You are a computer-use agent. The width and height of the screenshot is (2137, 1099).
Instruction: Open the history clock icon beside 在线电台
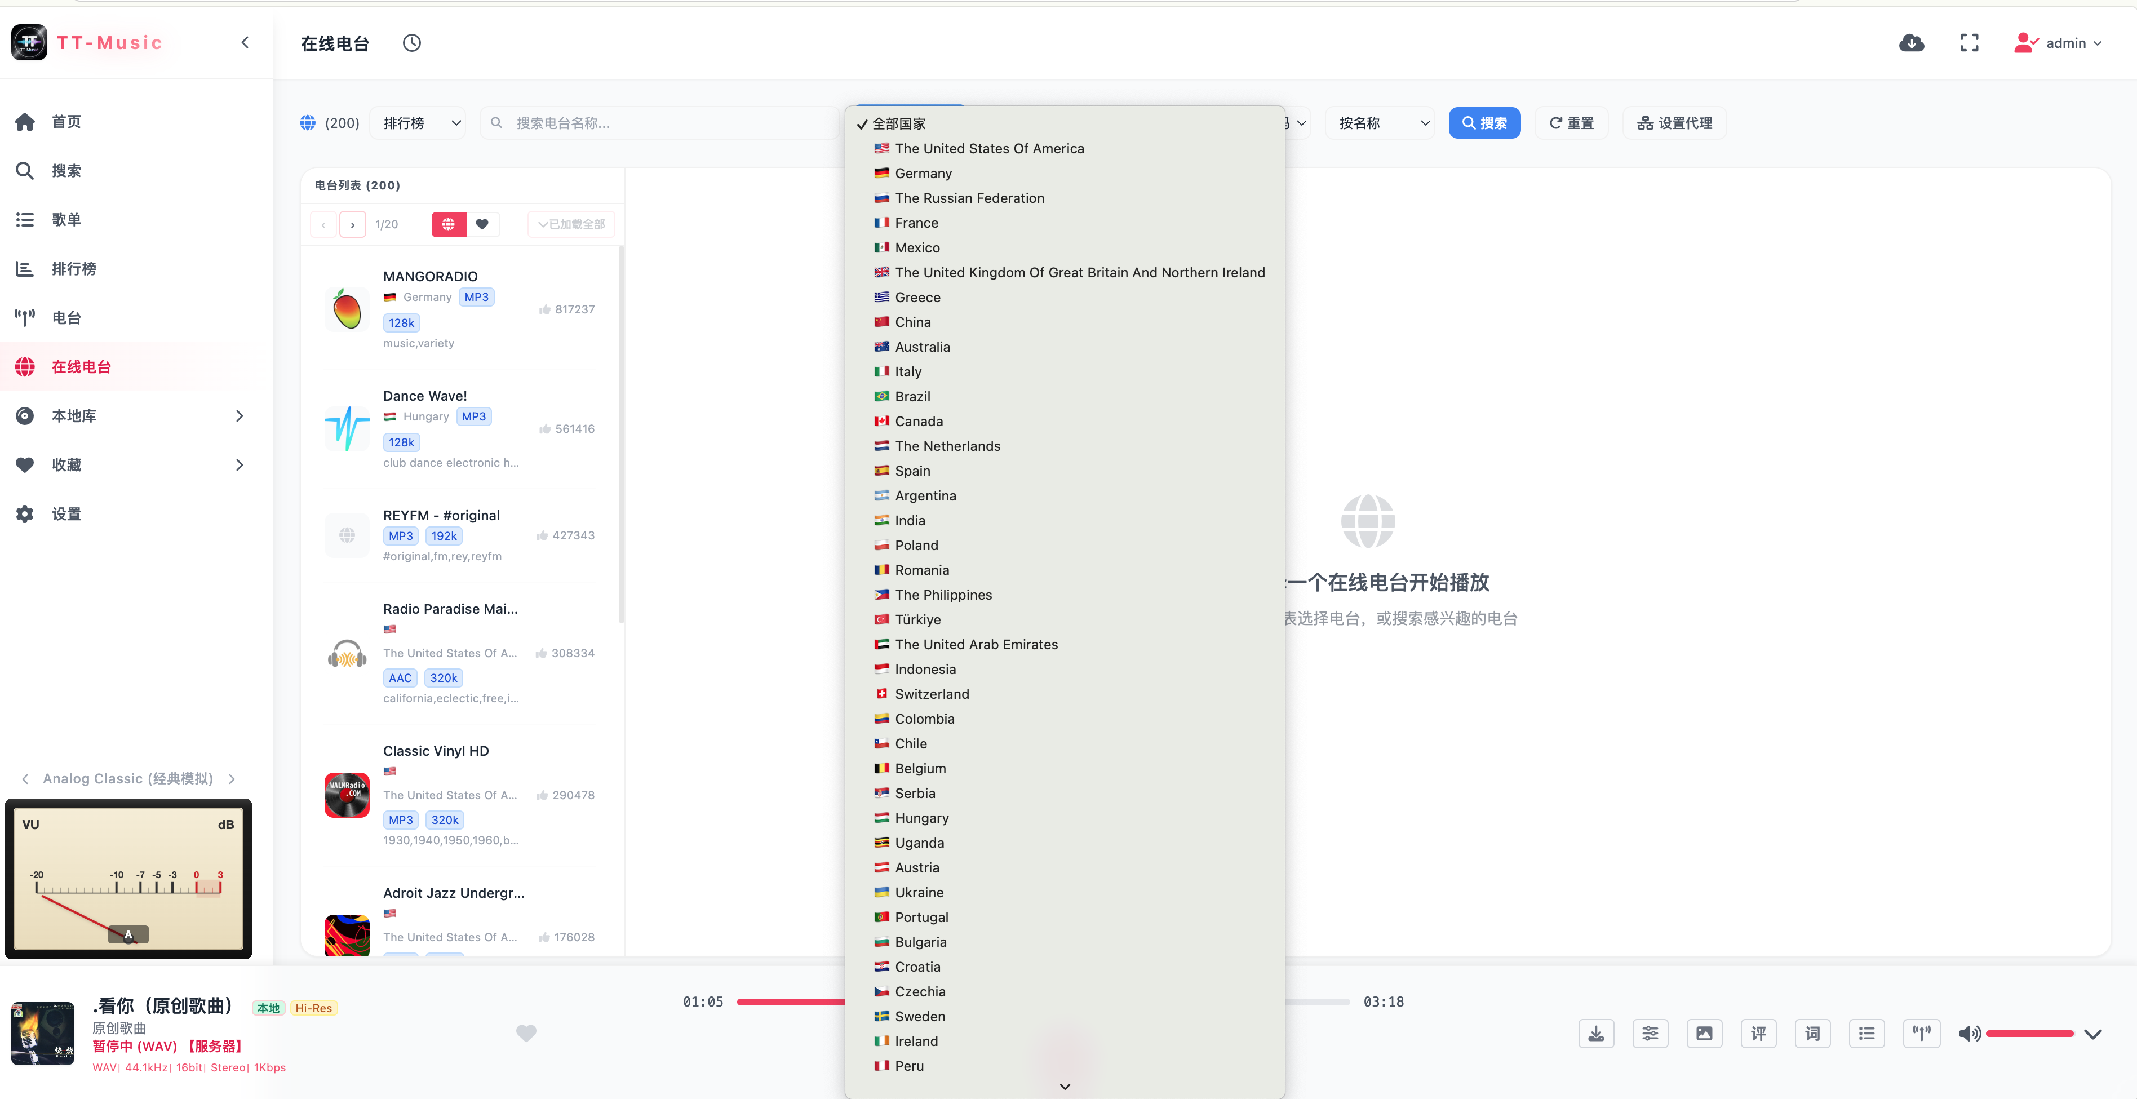coord(411,43)
